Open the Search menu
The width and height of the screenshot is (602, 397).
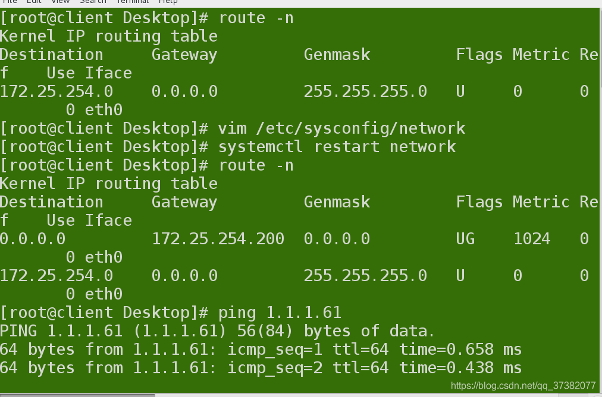93,2
